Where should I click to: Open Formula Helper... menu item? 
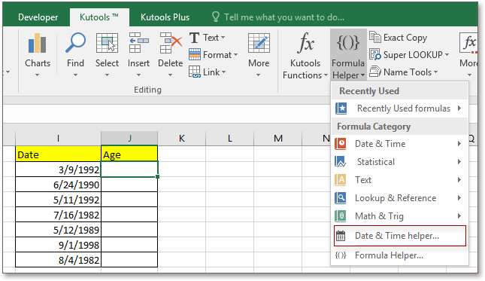(400, 255)
